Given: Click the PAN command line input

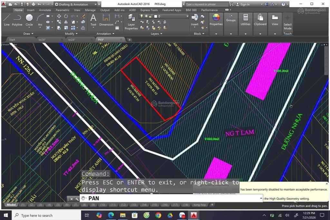Looking at the screenshot, I should [x=171, y=198].
